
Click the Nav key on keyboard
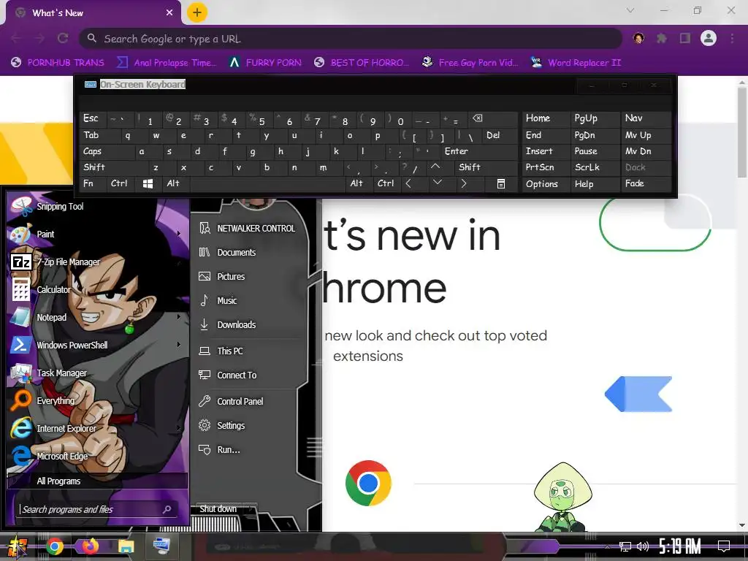(646, 119)
